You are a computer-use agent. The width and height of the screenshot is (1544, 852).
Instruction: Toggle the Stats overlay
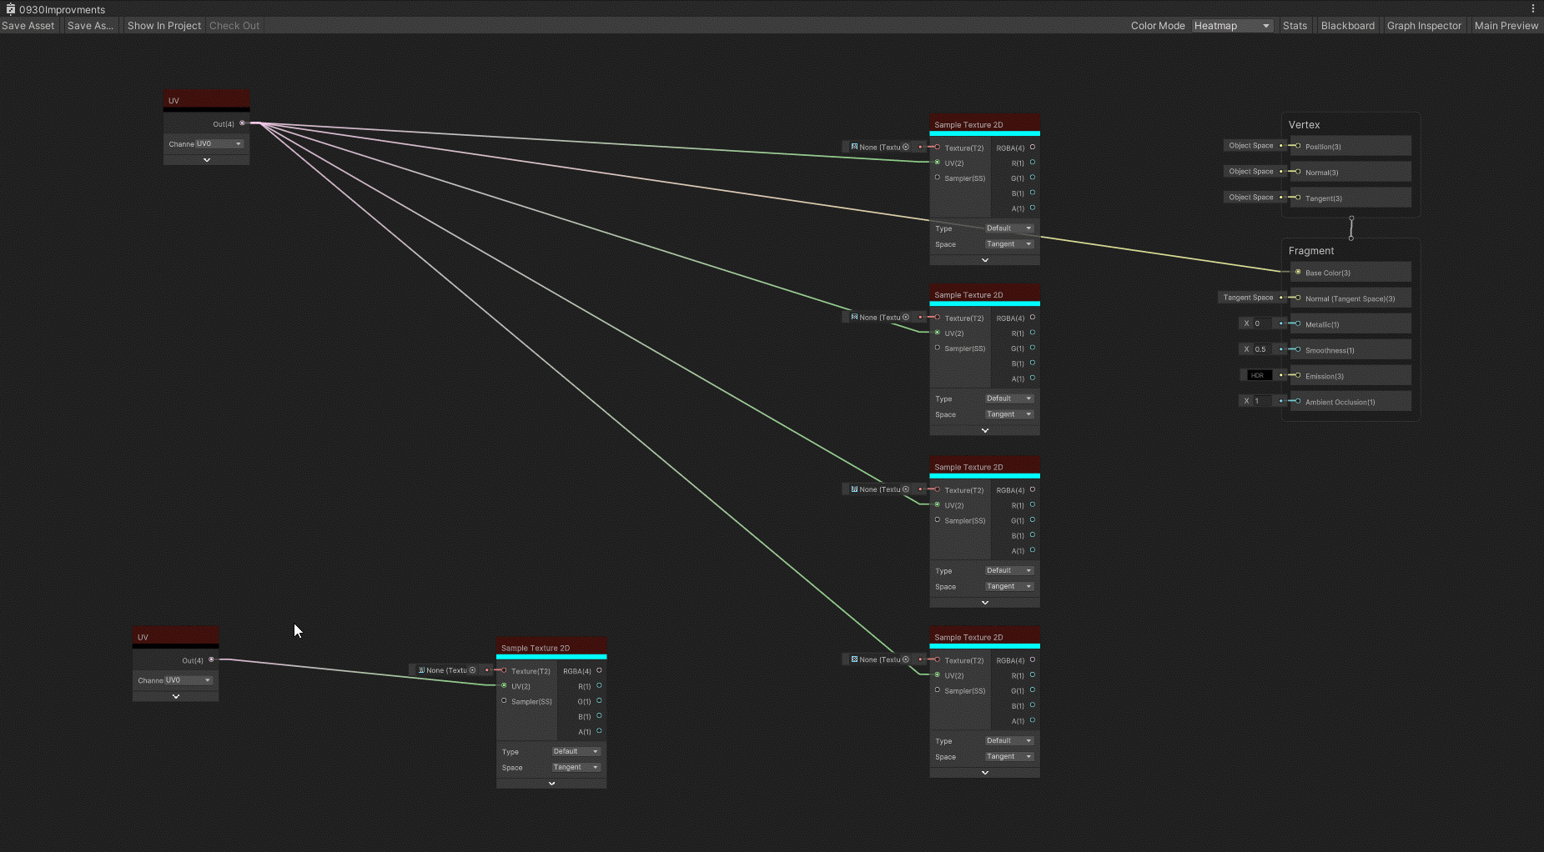pyautogui.click(x=1295, y=25)
